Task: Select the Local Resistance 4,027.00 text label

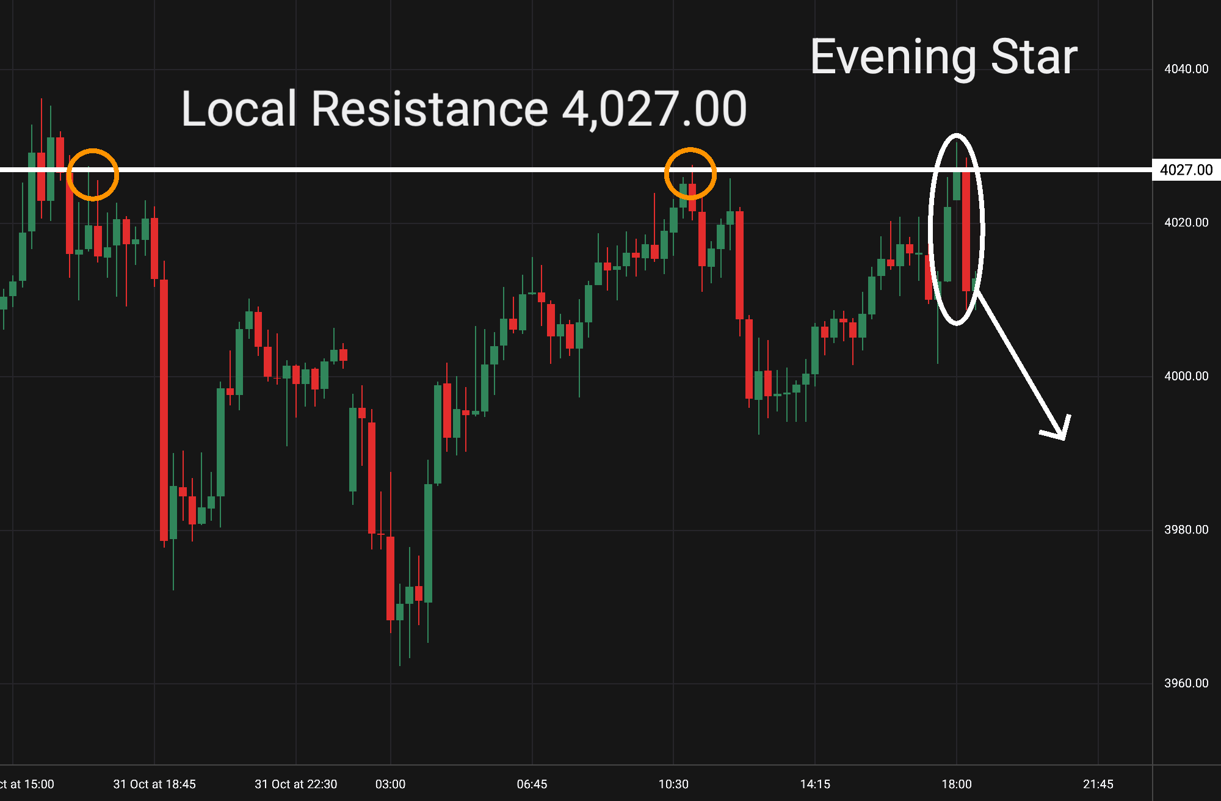Action: tap(463, 109)
